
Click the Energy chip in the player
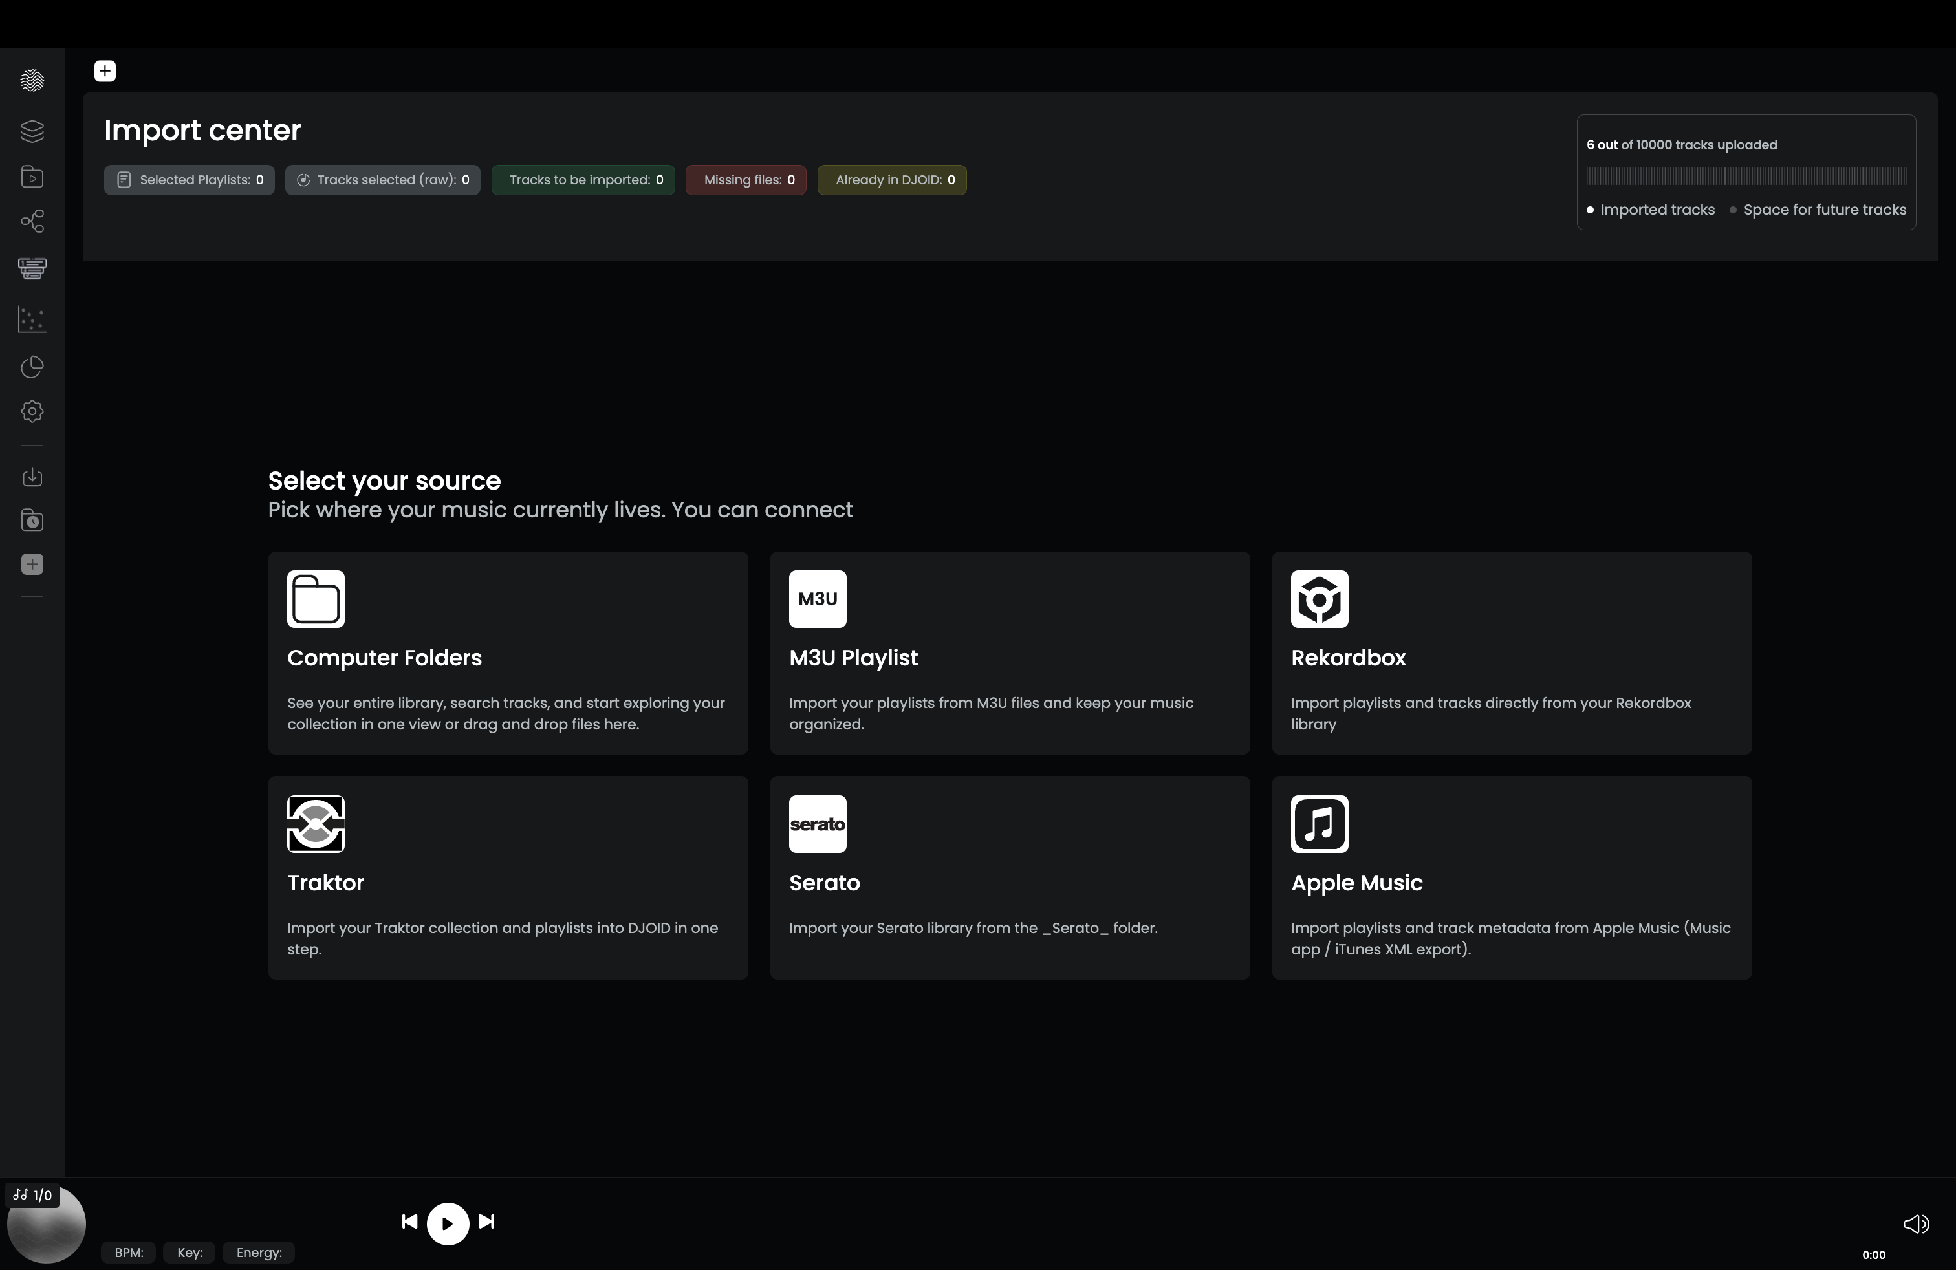click(259, 1253)
